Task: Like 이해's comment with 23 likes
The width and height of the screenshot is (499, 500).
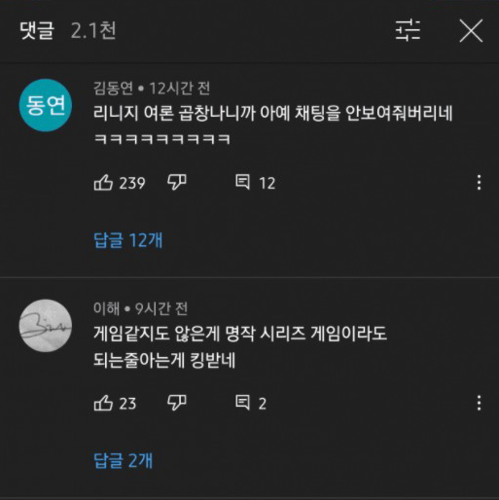Action: 103,403
